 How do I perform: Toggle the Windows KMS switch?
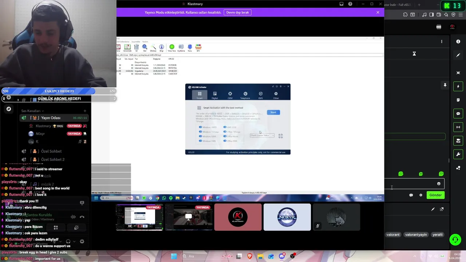(x=200, y=141)
